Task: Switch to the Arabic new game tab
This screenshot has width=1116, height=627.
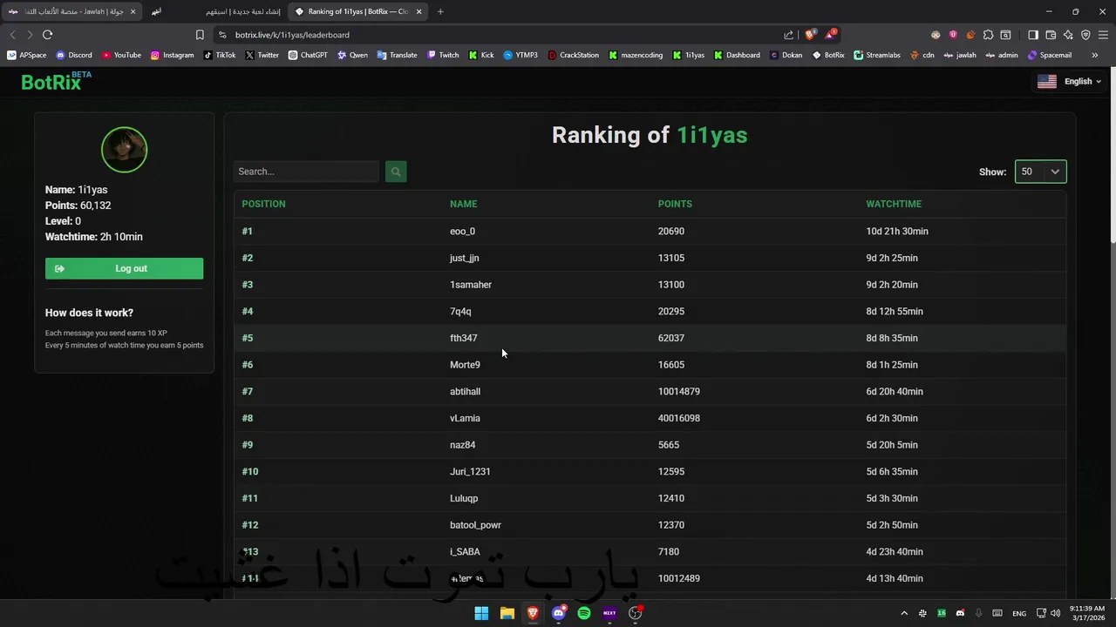Action: (x=216, y=11)
